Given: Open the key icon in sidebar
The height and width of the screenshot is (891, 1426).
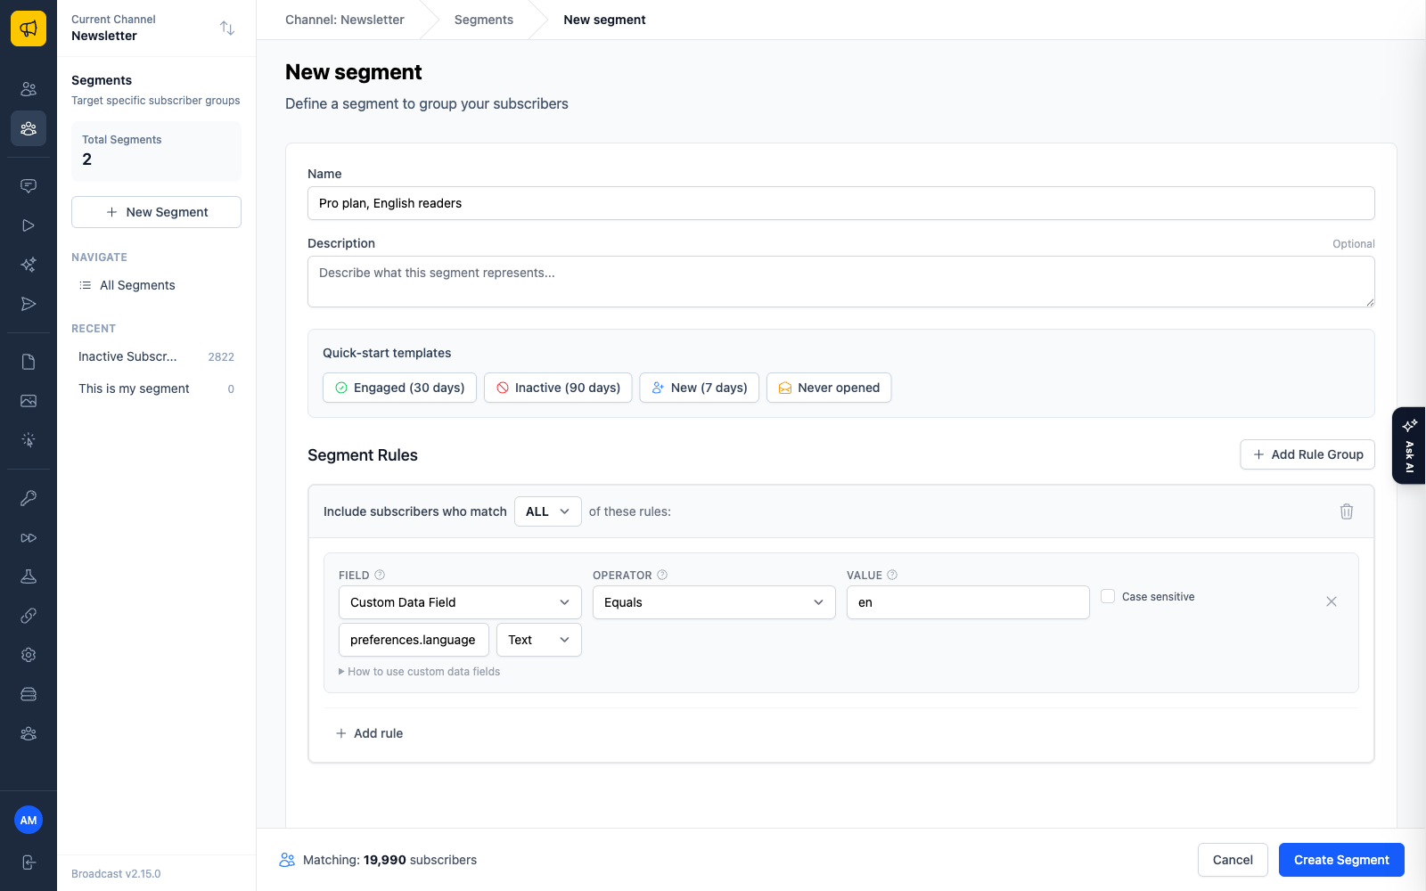Looking at the screenshot, I should pyautogui.click(x=29, y=498).
